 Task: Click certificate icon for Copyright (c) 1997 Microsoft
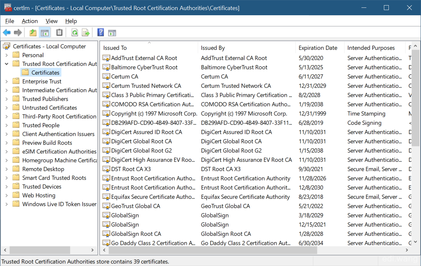[x=106, y=114]
